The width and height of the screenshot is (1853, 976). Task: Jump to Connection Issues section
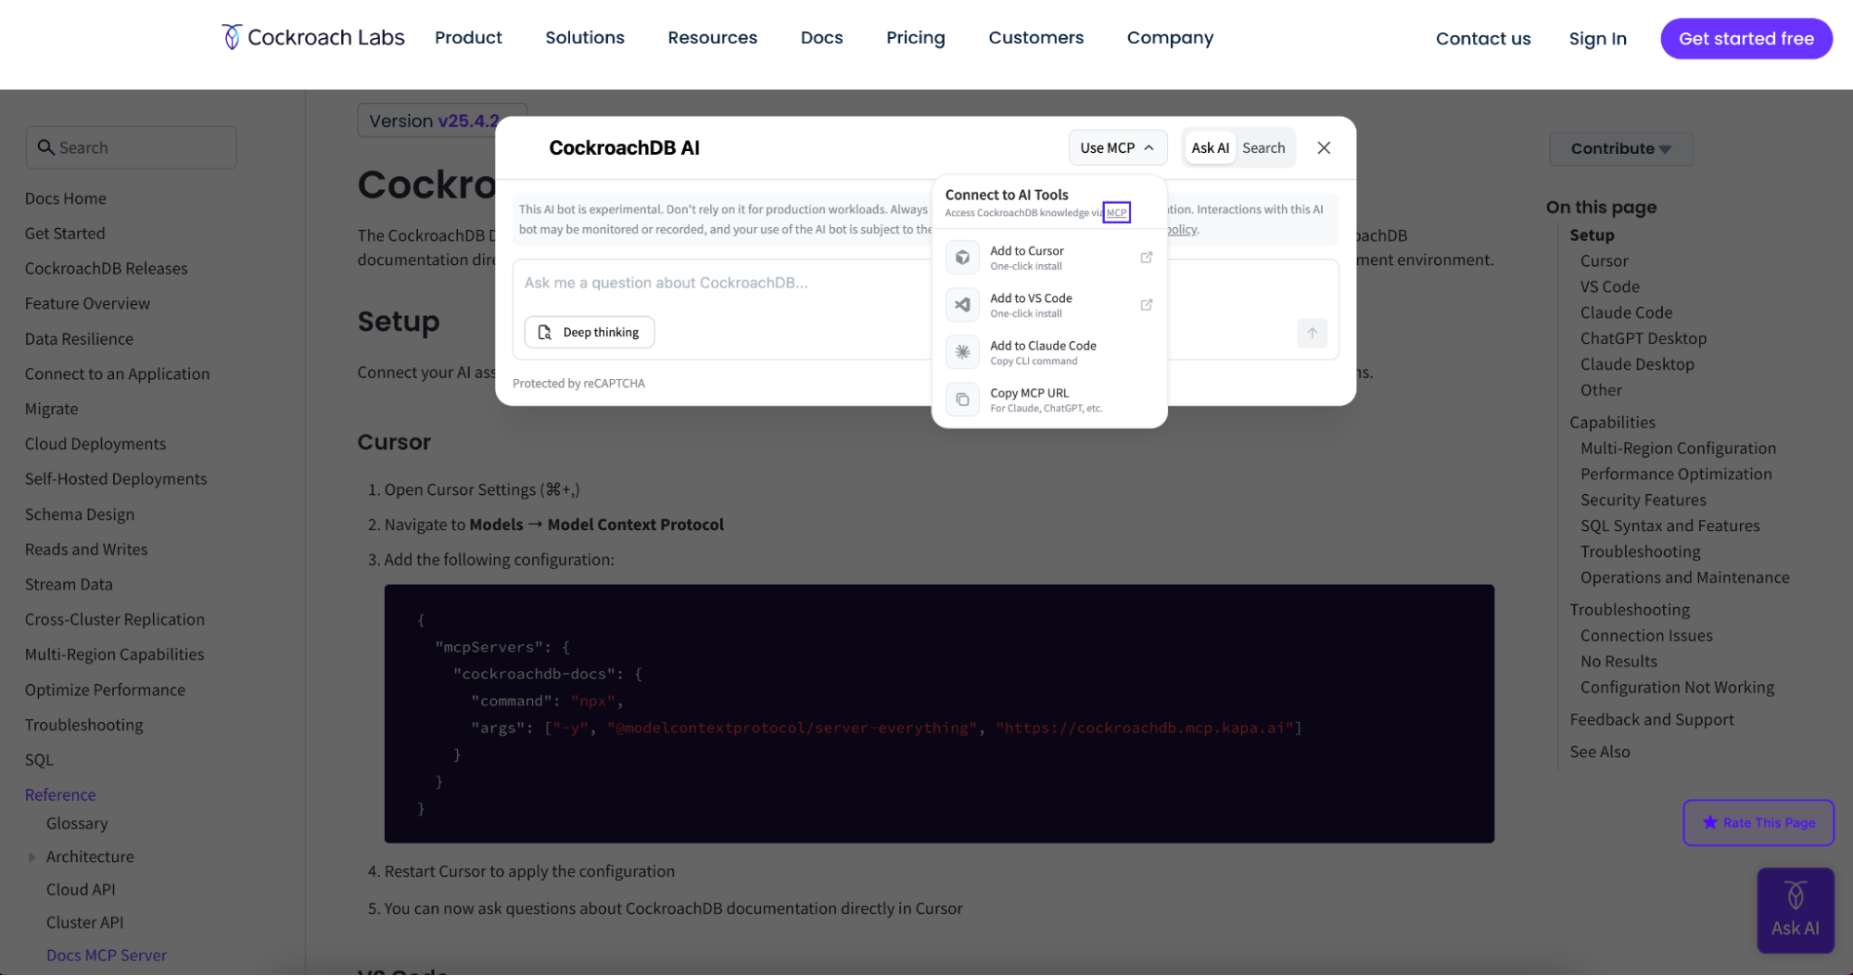1646,636
